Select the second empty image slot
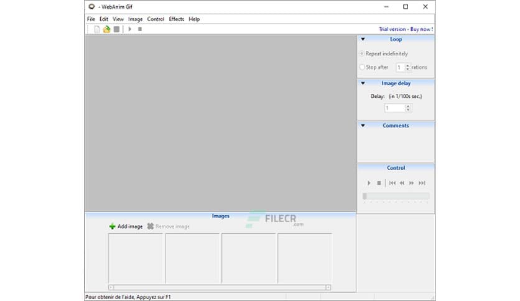520x301 pixels. 192,258
